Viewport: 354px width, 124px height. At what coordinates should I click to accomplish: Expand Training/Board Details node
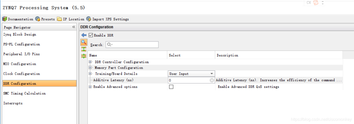click(x=90, y=74)
